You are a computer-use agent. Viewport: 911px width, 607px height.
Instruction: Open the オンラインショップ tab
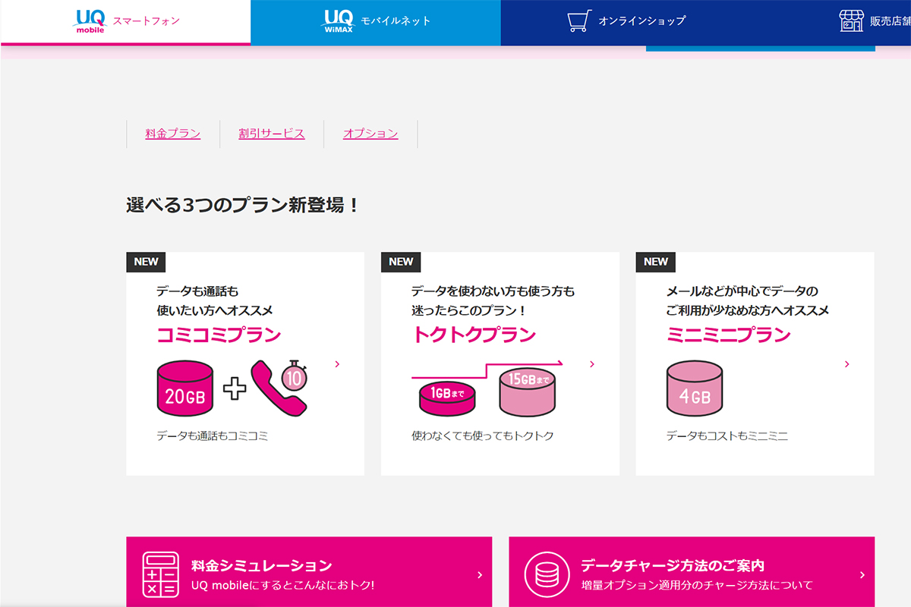[626, 22]
